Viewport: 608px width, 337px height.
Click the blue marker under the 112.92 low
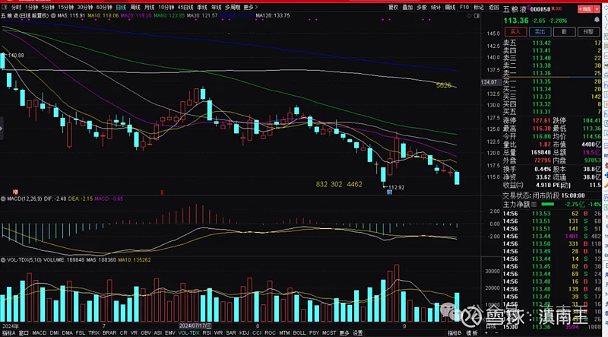coord(389,192)
